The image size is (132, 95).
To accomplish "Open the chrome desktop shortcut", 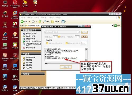I will (15, 88).
